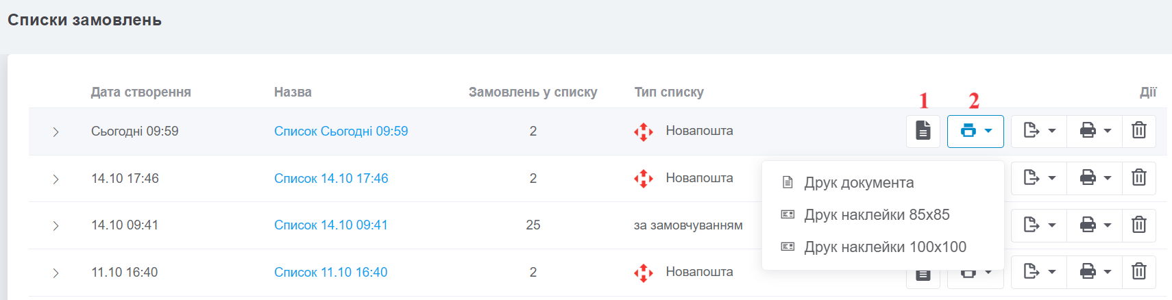1172x300 pixels.
Task: Expand the 11.10 16:40 row chevron
Action: pos(56,273)
